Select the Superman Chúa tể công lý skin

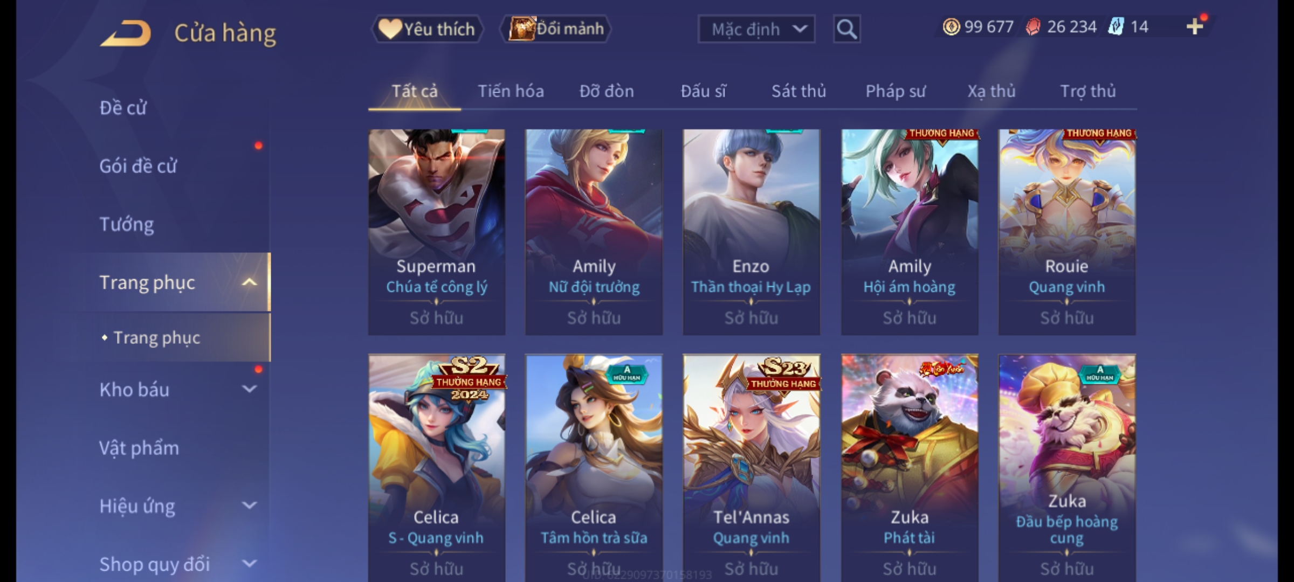437,232
